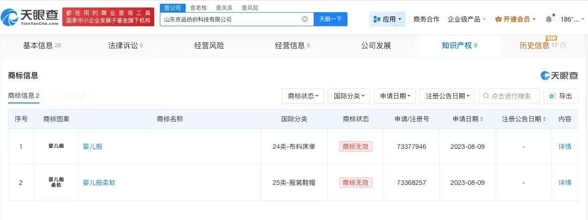Switch to 查风险 search tab
This screenshot has width=588, height=220.
(x=250, y=8)
